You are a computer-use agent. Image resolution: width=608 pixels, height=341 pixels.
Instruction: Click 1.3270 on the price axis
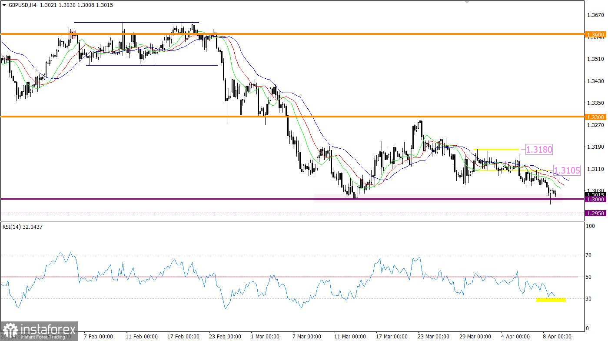point(595,125)
